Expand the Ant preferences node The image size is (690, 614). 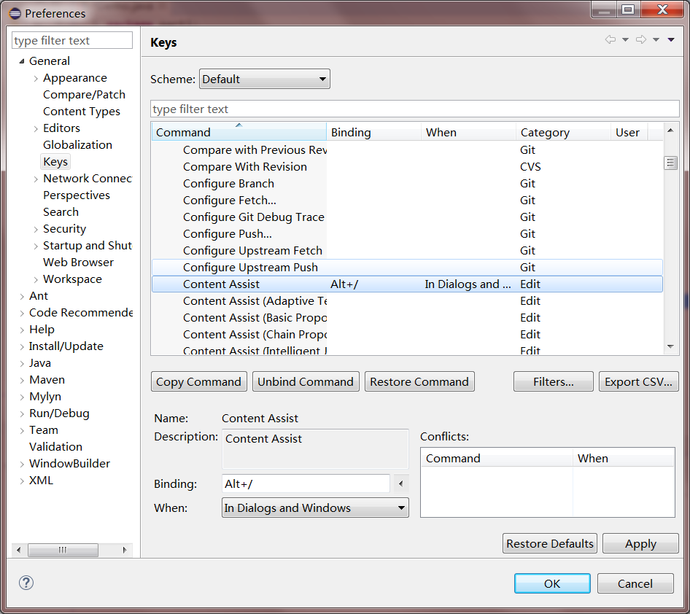point(22,296)
